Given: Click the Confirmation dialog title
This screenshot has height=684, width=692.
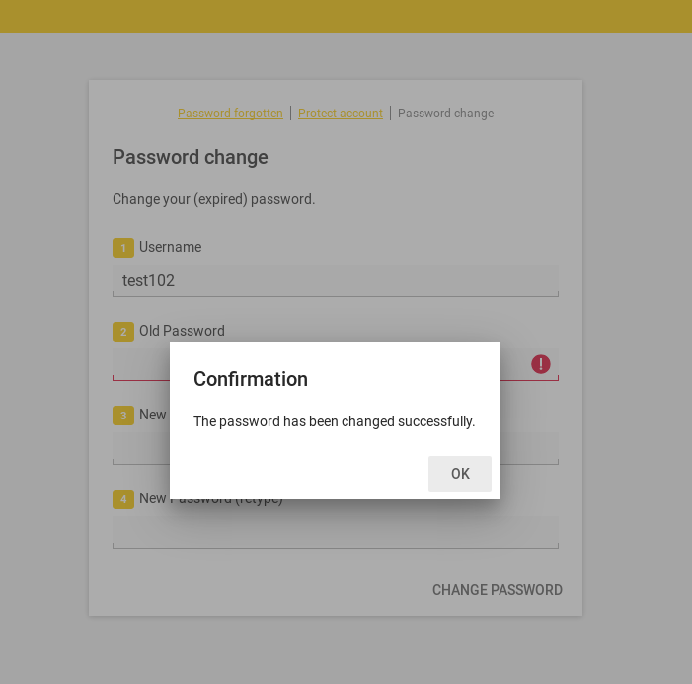Looking at the screenshot, I should (x=251, y=379).
